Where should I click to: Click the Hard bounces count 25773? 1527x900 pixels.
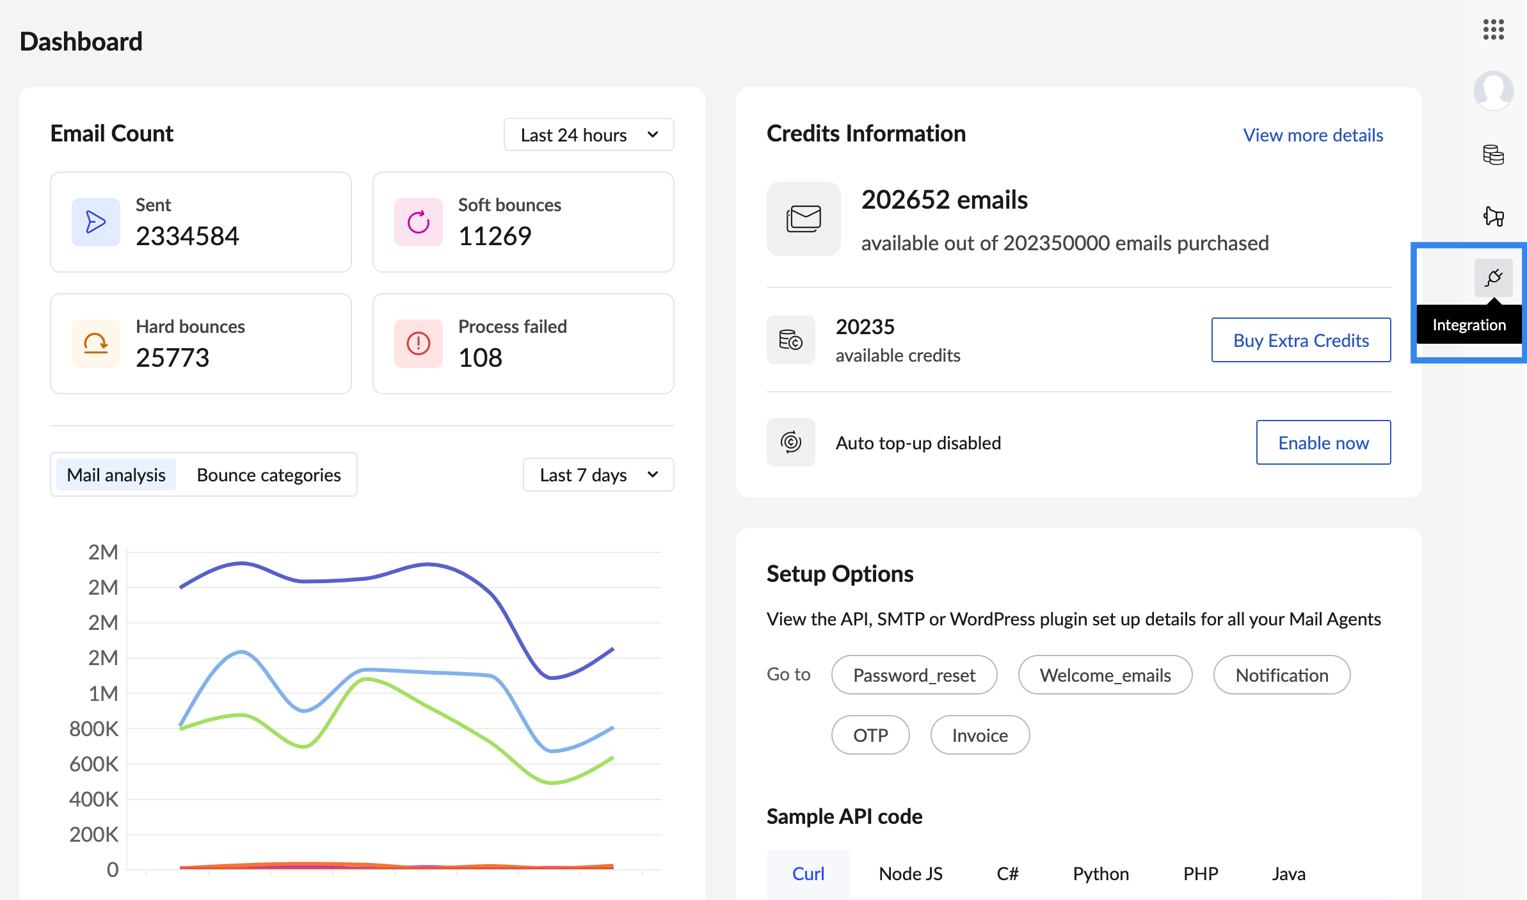172,358
